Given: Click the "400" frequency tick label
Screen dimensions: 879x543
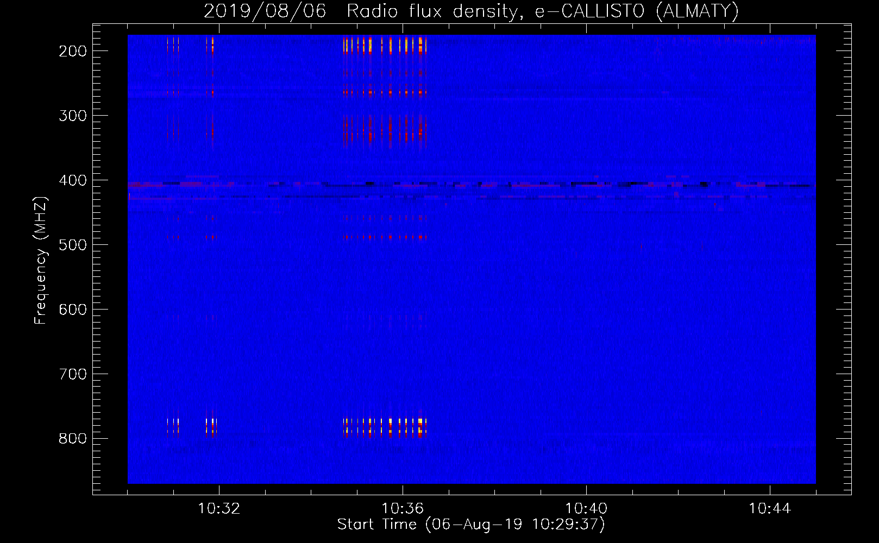Looking at the screenshot, I should [73, 180].
